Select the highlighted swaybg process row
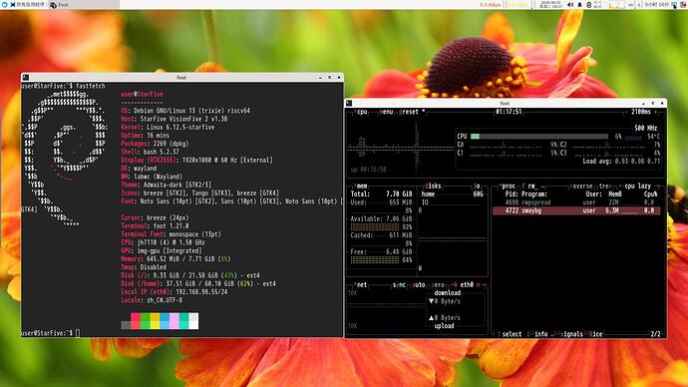Screen dimensions: 688x387 pyautogui.click(x=575, y=210)
